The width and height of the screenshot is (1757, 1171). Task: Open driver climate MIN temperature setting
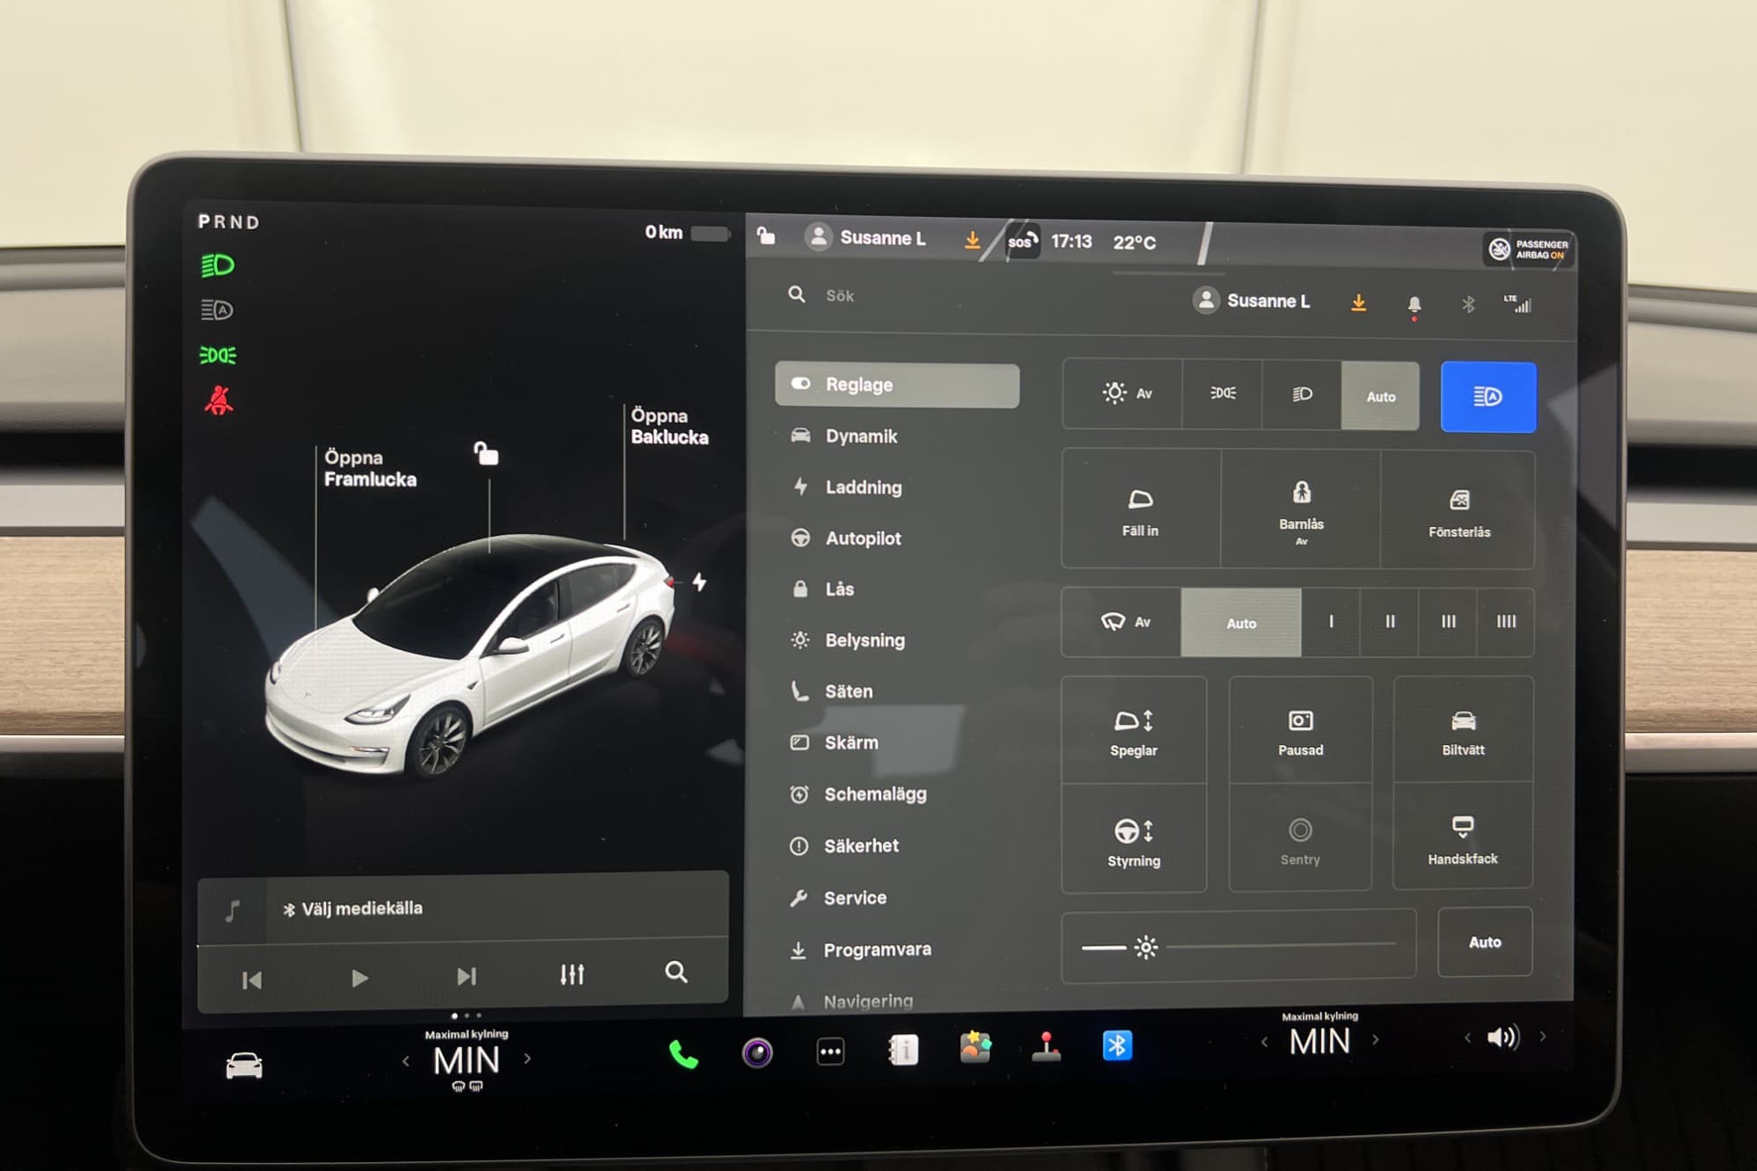(466, 1060)
